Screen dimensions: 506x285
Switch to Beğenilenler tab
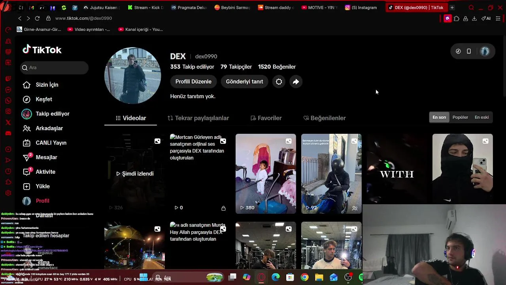tap(324, 118)
